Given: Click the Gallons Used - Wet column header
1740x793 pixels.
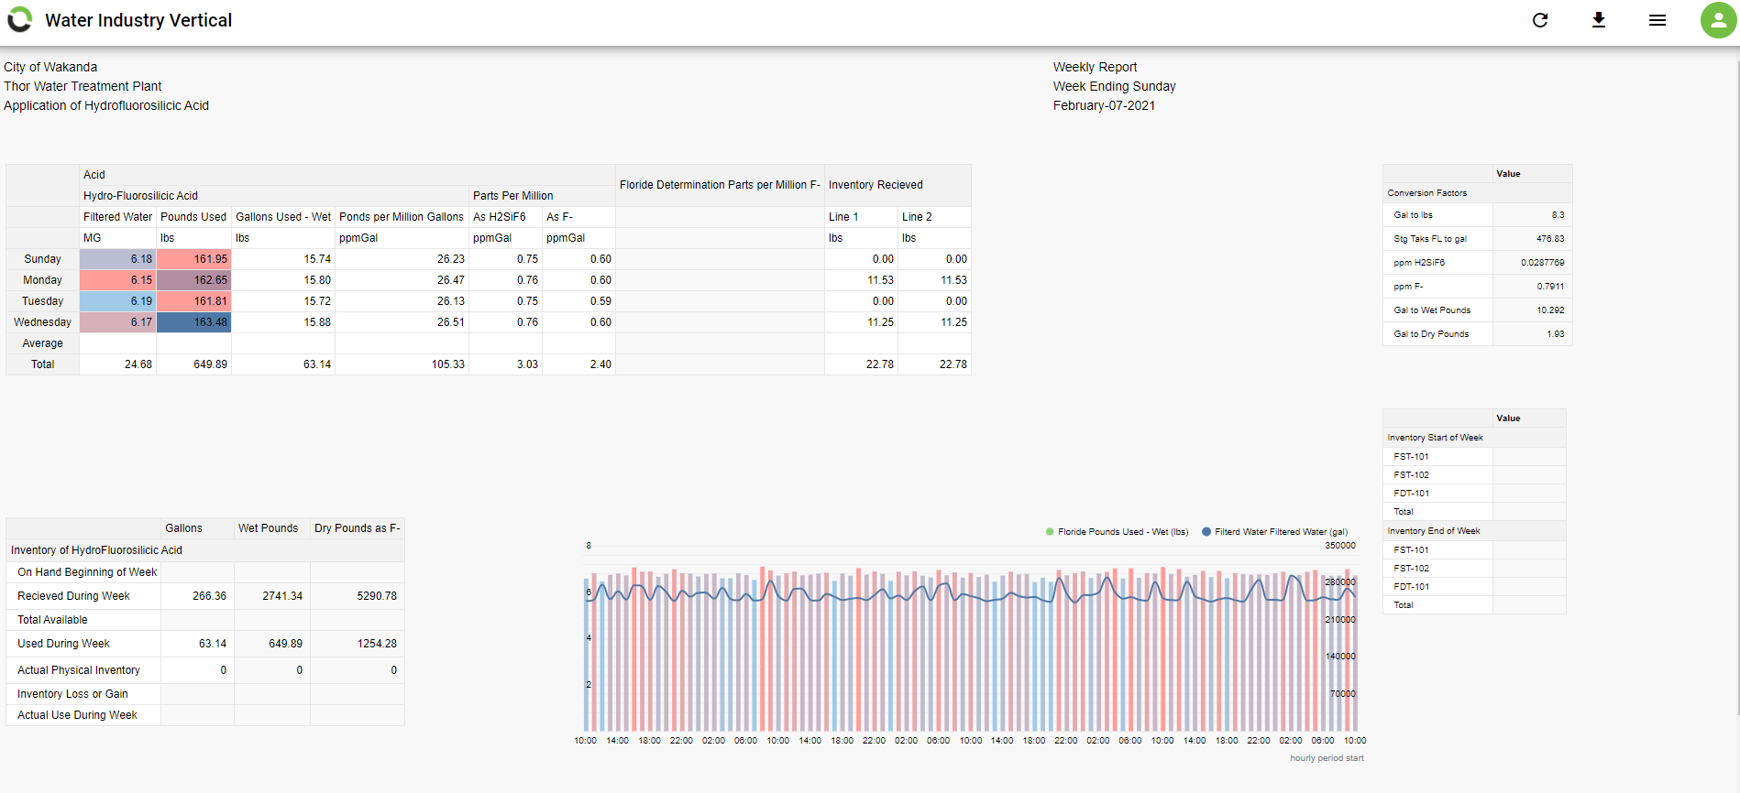Looking at the screenshot, I should (x=283, y=217).
